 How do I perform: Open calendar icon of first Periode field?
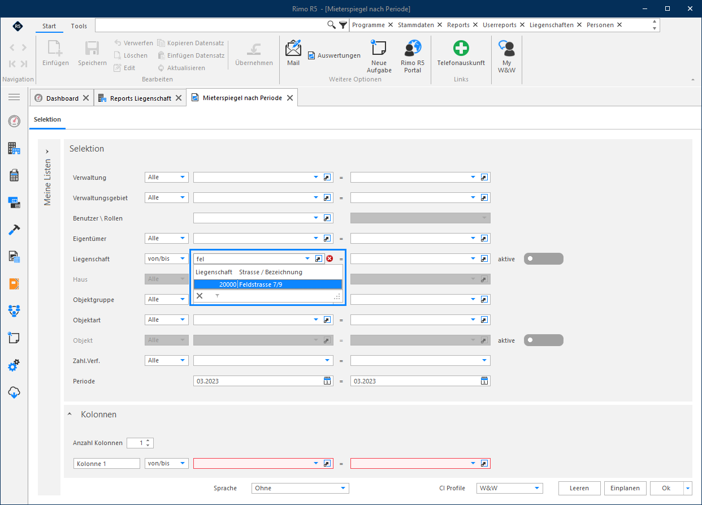[327, 381]
